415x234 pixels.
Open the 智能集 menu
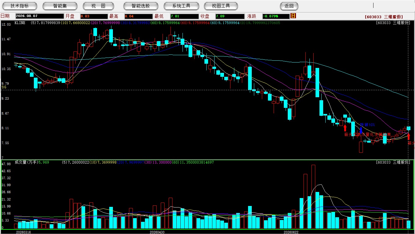[60, 6]
